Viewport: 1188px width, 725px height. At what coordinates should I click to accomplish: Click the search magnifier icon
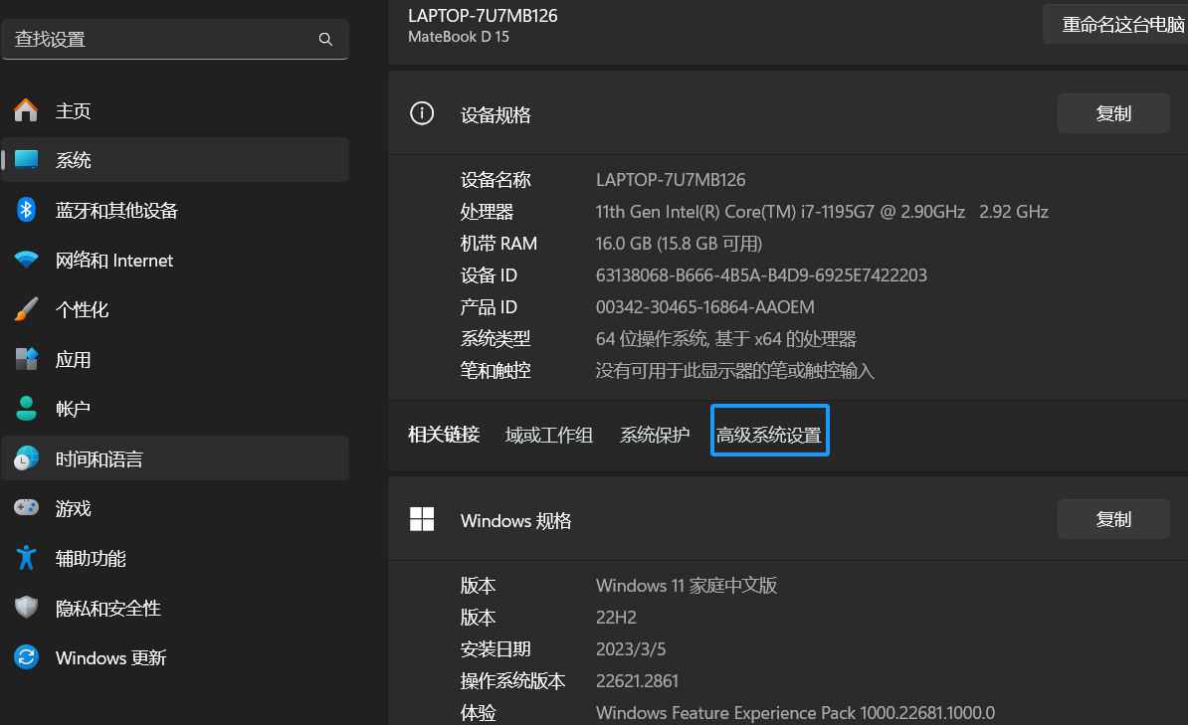click(x=325, y=40)
